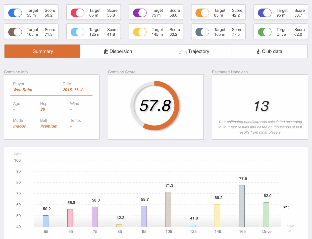The height and width of the screenshot is (239, 312).
Task: Disable the purple 75 m target switch
Action: (140, 13)
